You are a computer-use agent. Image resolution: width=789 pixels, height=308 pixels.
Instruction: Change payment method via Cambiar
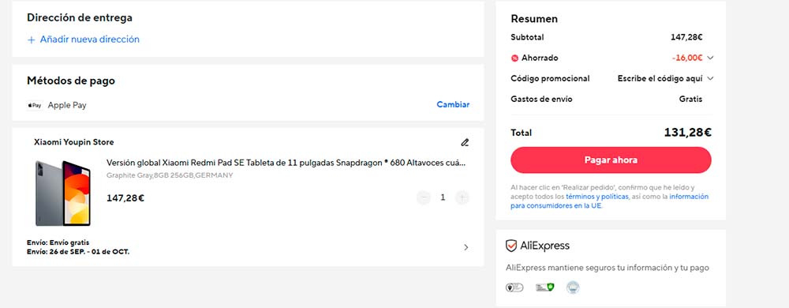pos(453,105)
